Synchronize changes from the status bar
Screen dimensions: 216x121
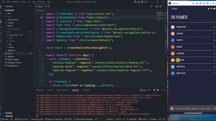[x=12, y=119]
